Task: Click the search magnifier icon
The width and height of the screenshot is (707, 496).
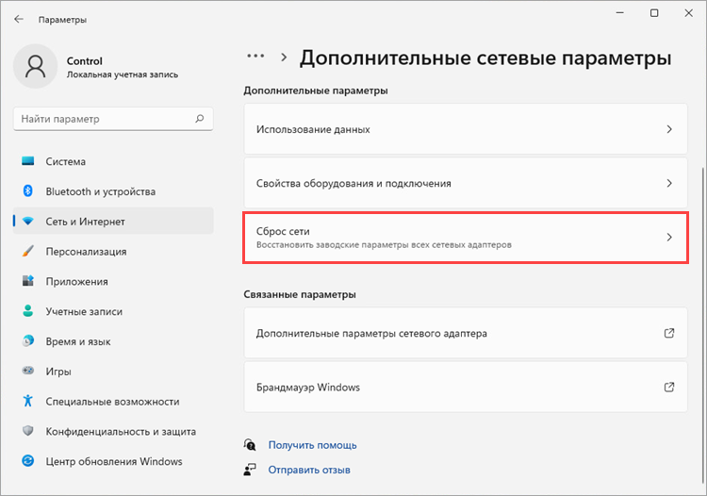Action: pos(199,119)
